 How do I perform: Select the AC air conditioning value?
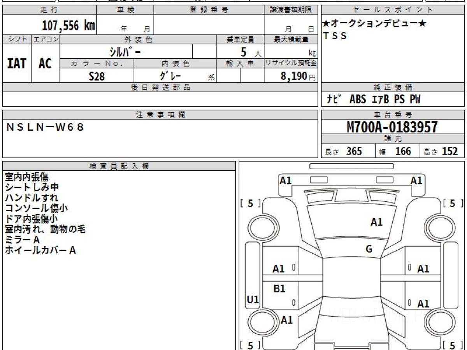point(46,63)
